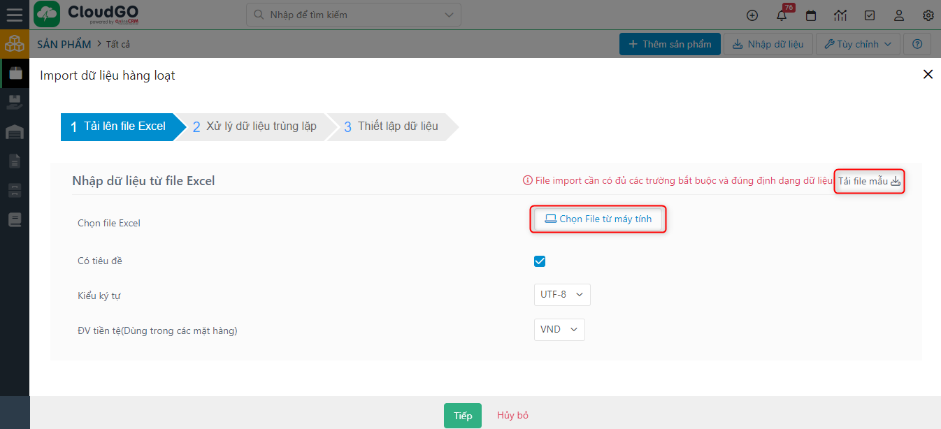Open the warehouse icon in left sidebar

(15, 132)
